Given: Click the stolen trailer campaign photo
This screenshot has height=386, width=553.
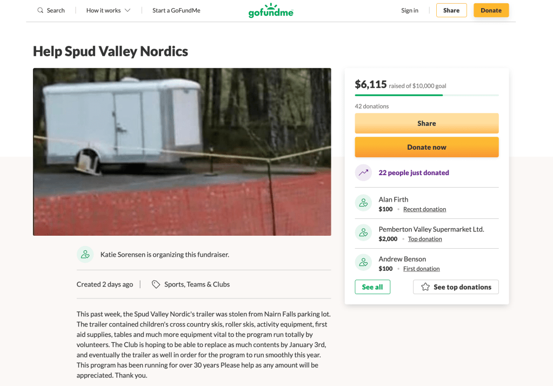Looking at the screenshot, I should coord(182,151).
